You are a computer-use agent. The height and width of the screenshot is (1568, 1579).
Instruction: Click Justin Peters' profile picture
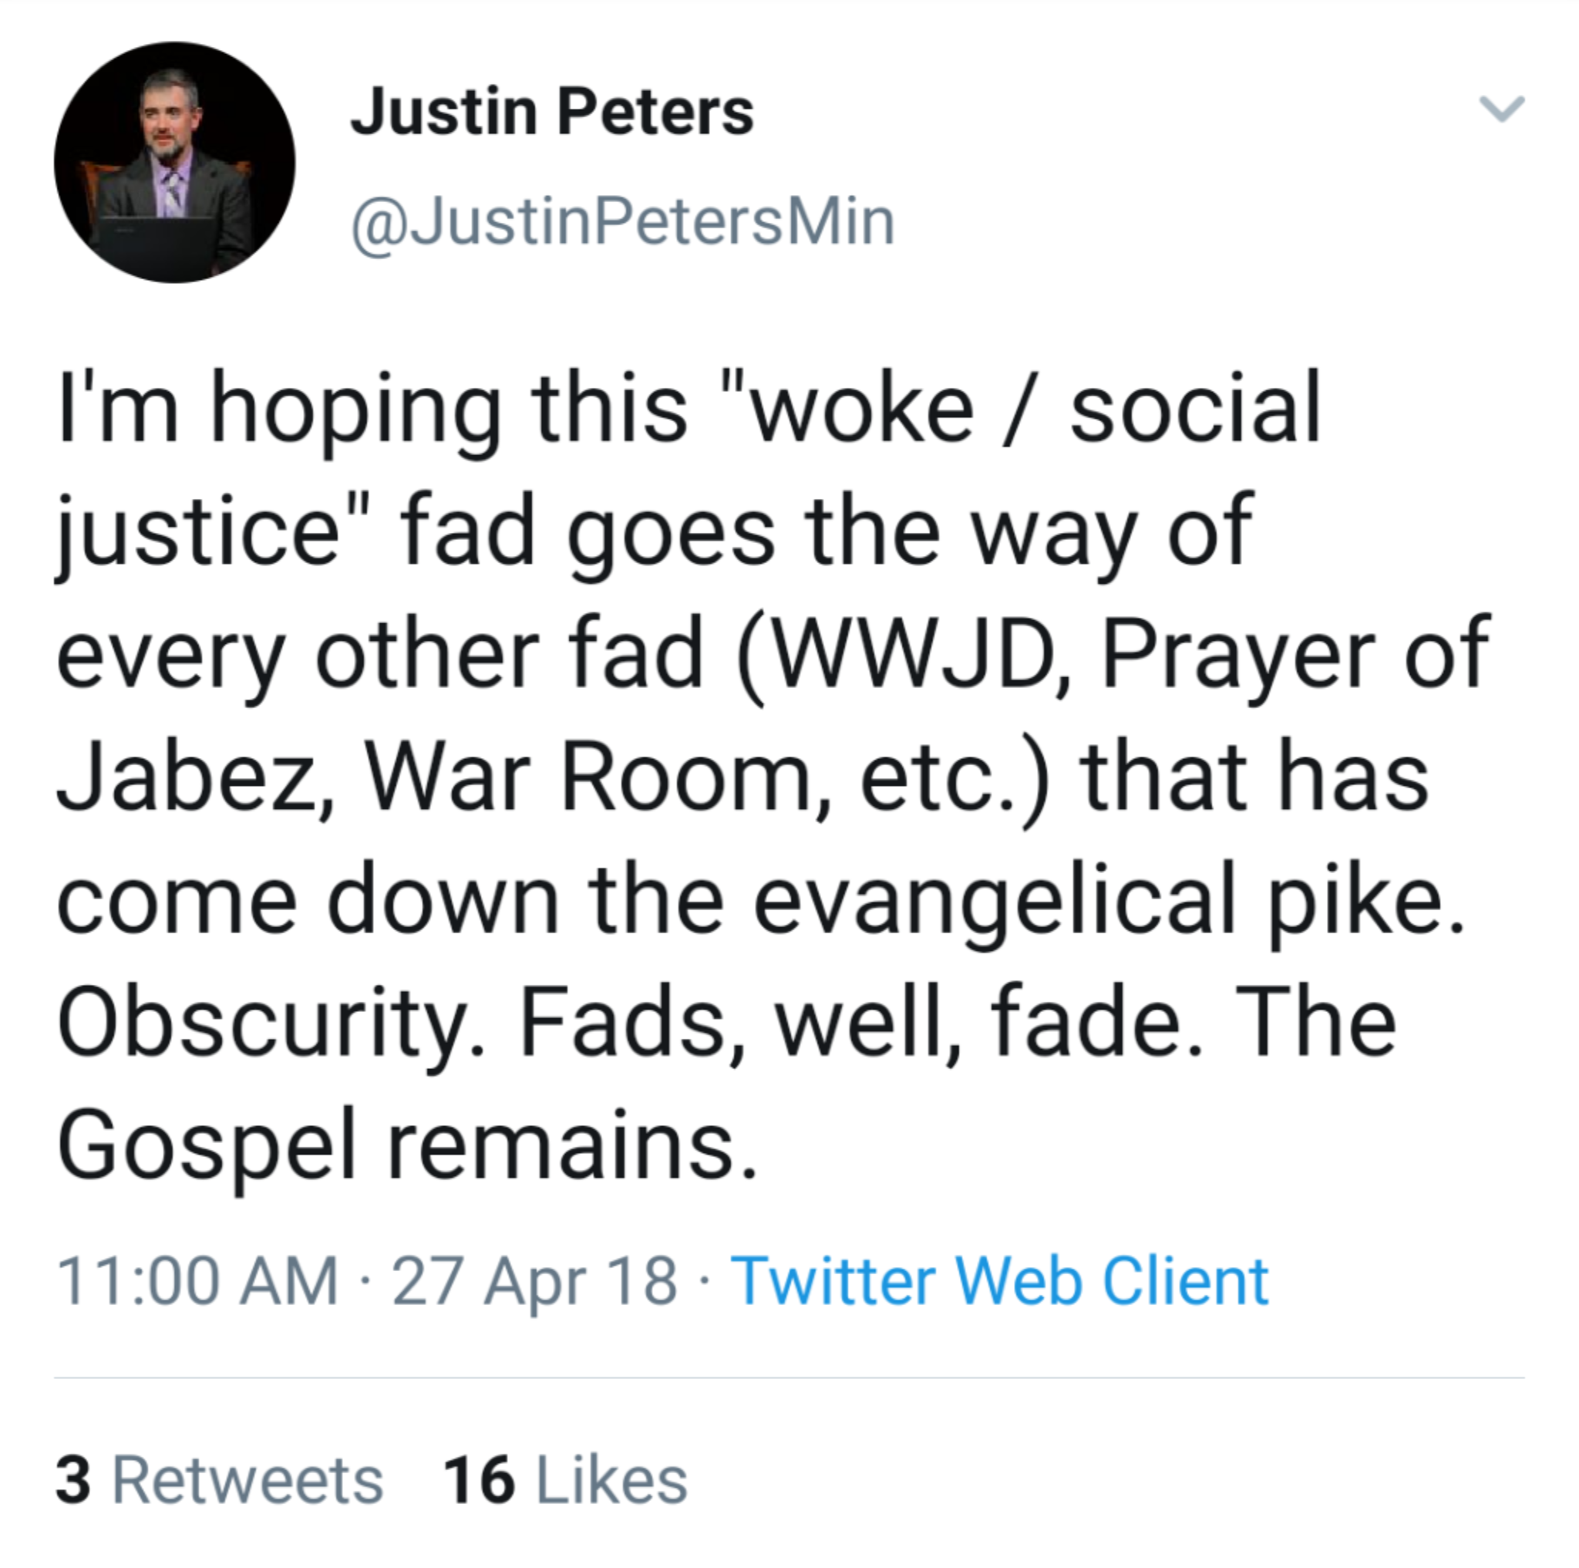[x=174, y=163]
